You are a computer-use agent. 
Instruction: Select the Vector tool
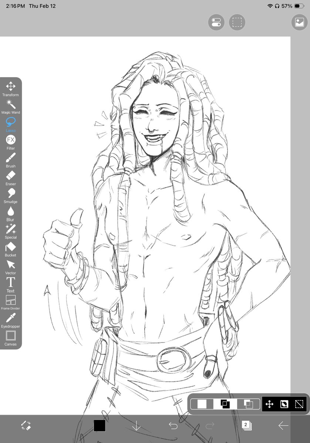pos(10,267)
